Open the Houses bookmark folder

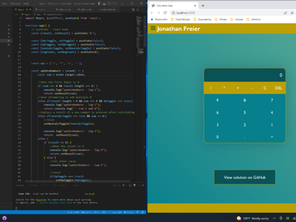pyautogui.click(x=237, y=19)
